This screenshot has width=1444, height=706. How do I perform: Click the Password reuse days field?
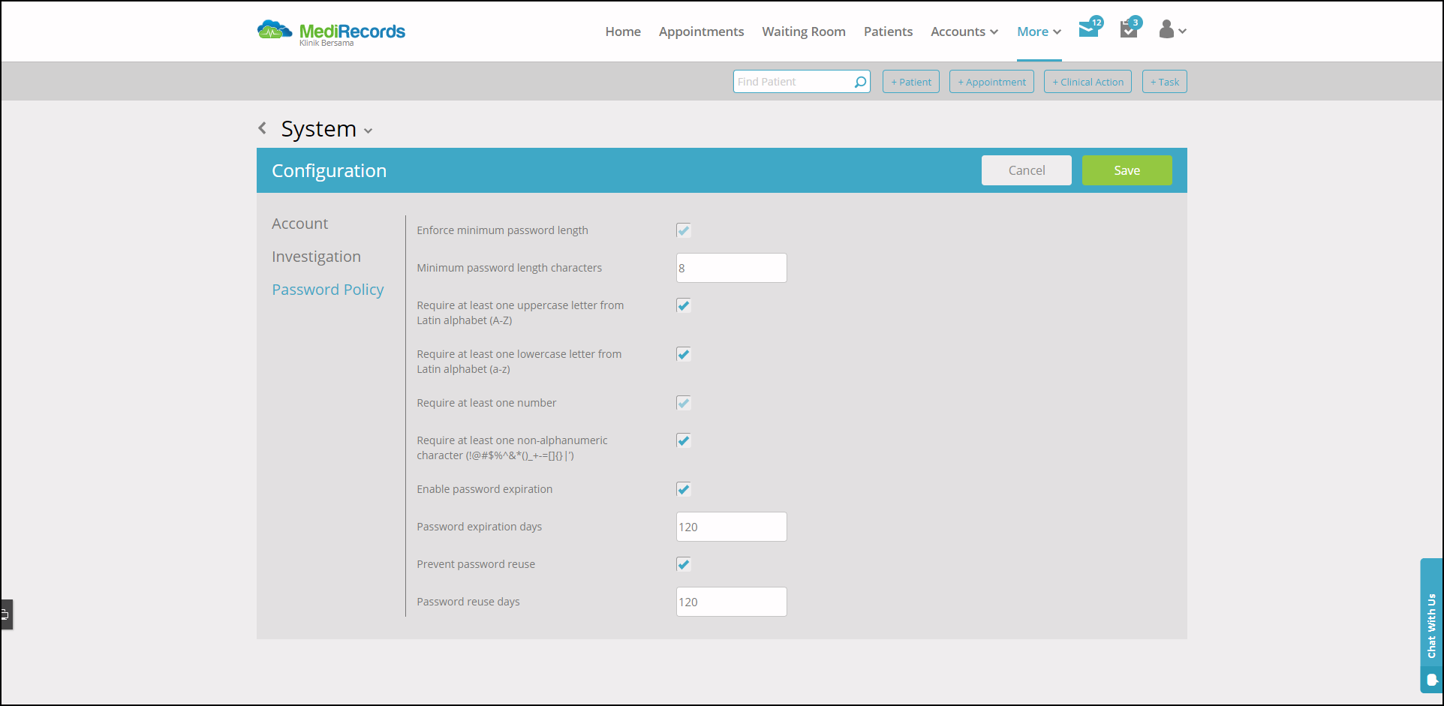point(731,602)
